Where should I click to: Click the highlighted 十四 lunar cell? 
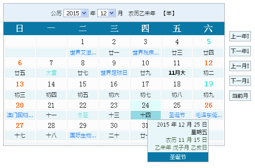(x=146, y=115)
